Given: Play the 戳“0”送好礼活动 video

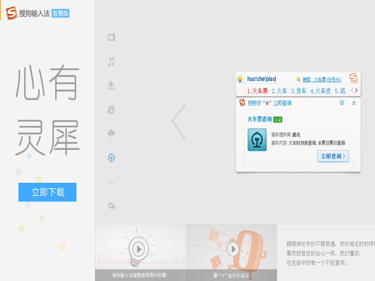Looking at the screenshot, I should click(x=233, y=249).
